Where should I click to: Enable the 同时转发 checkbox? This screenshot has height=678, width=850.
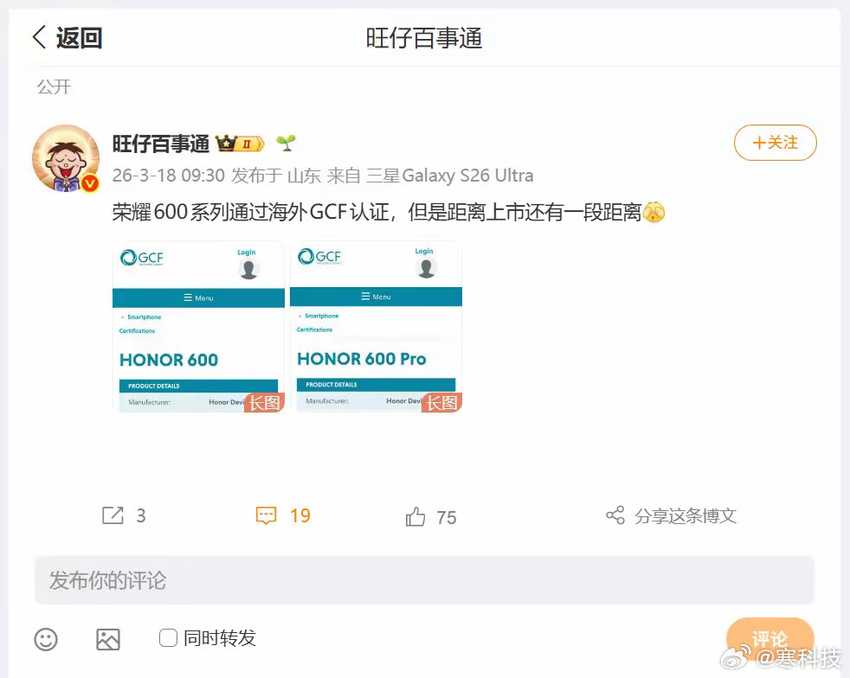(168, 638)
